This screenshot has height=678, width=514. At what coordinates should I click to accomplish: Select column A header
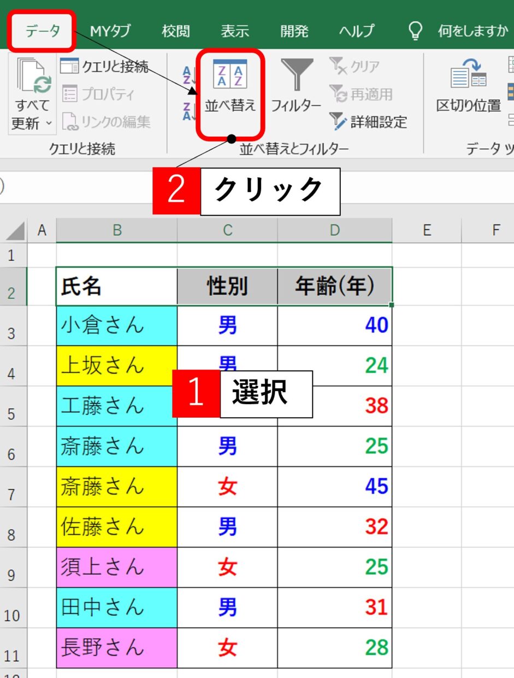42,231
